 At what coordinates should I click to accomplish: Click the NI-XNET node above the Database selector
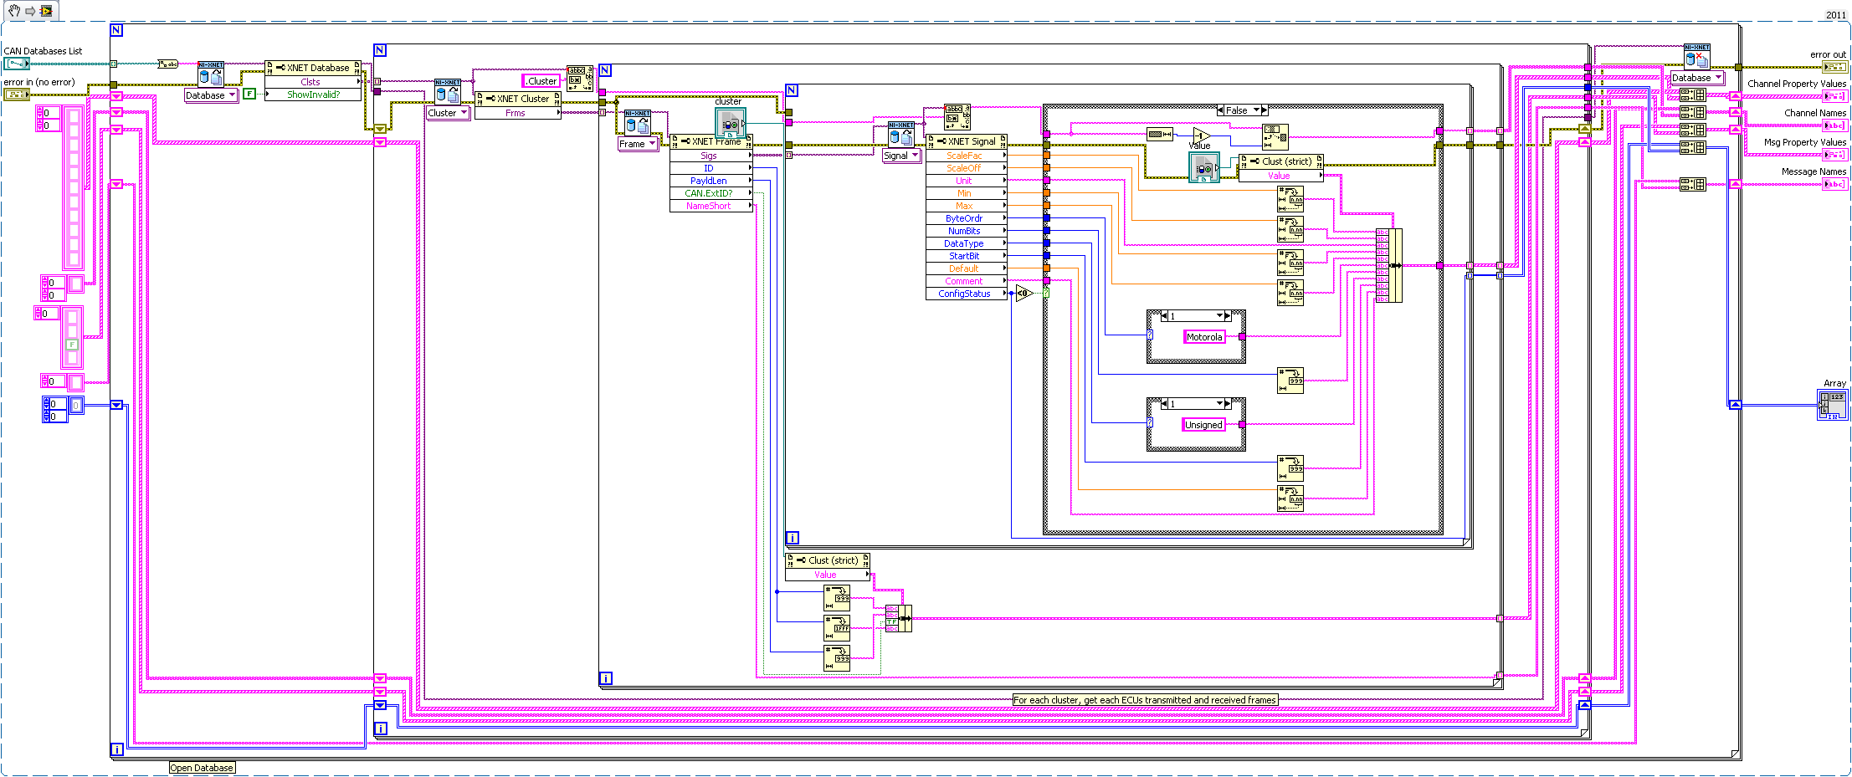coord(211,74)
